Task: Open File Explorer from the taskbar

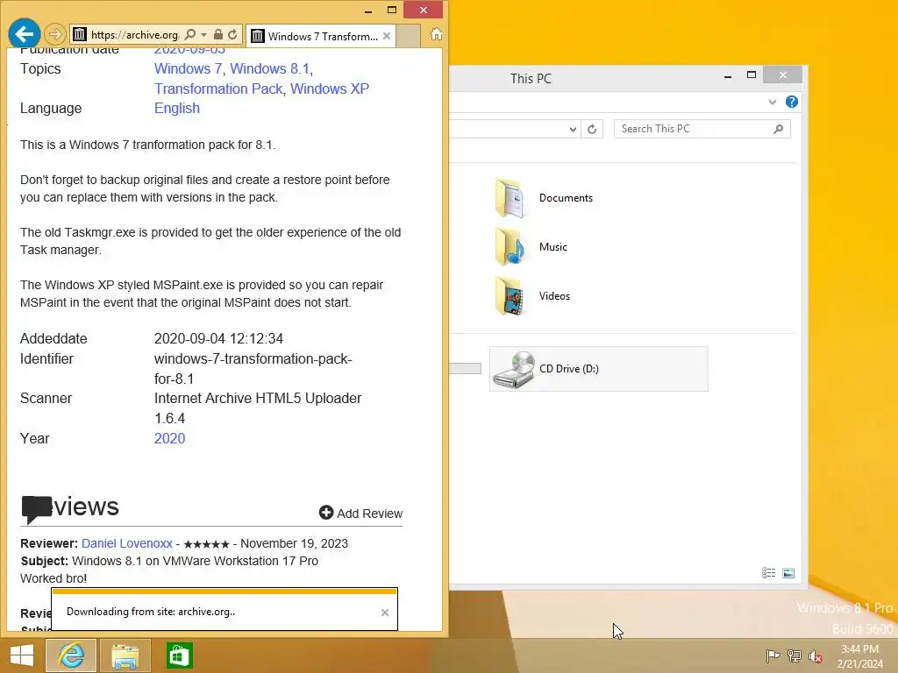Action: click(125, 655)
